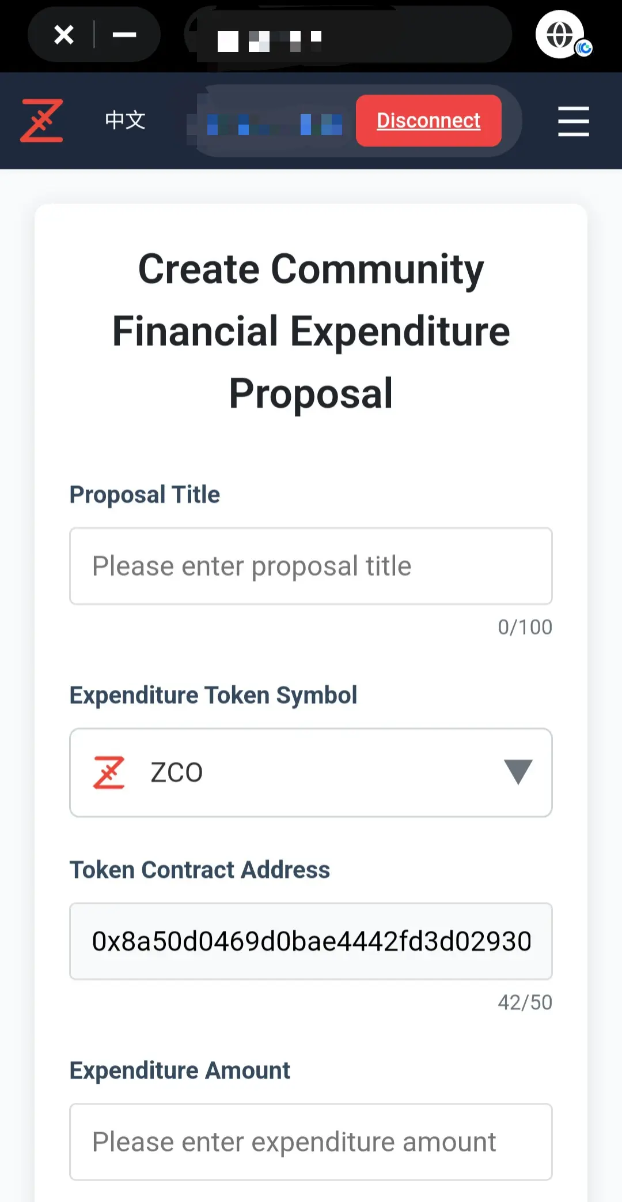Click the blurred wallet address in header
The image size is (622, 1202).
(x=274, y=123)
